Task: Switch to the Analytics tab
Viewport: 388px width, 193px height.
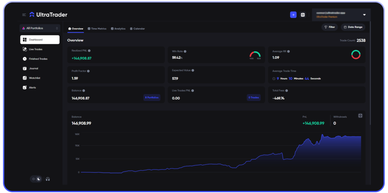Action: pos(118,29)
